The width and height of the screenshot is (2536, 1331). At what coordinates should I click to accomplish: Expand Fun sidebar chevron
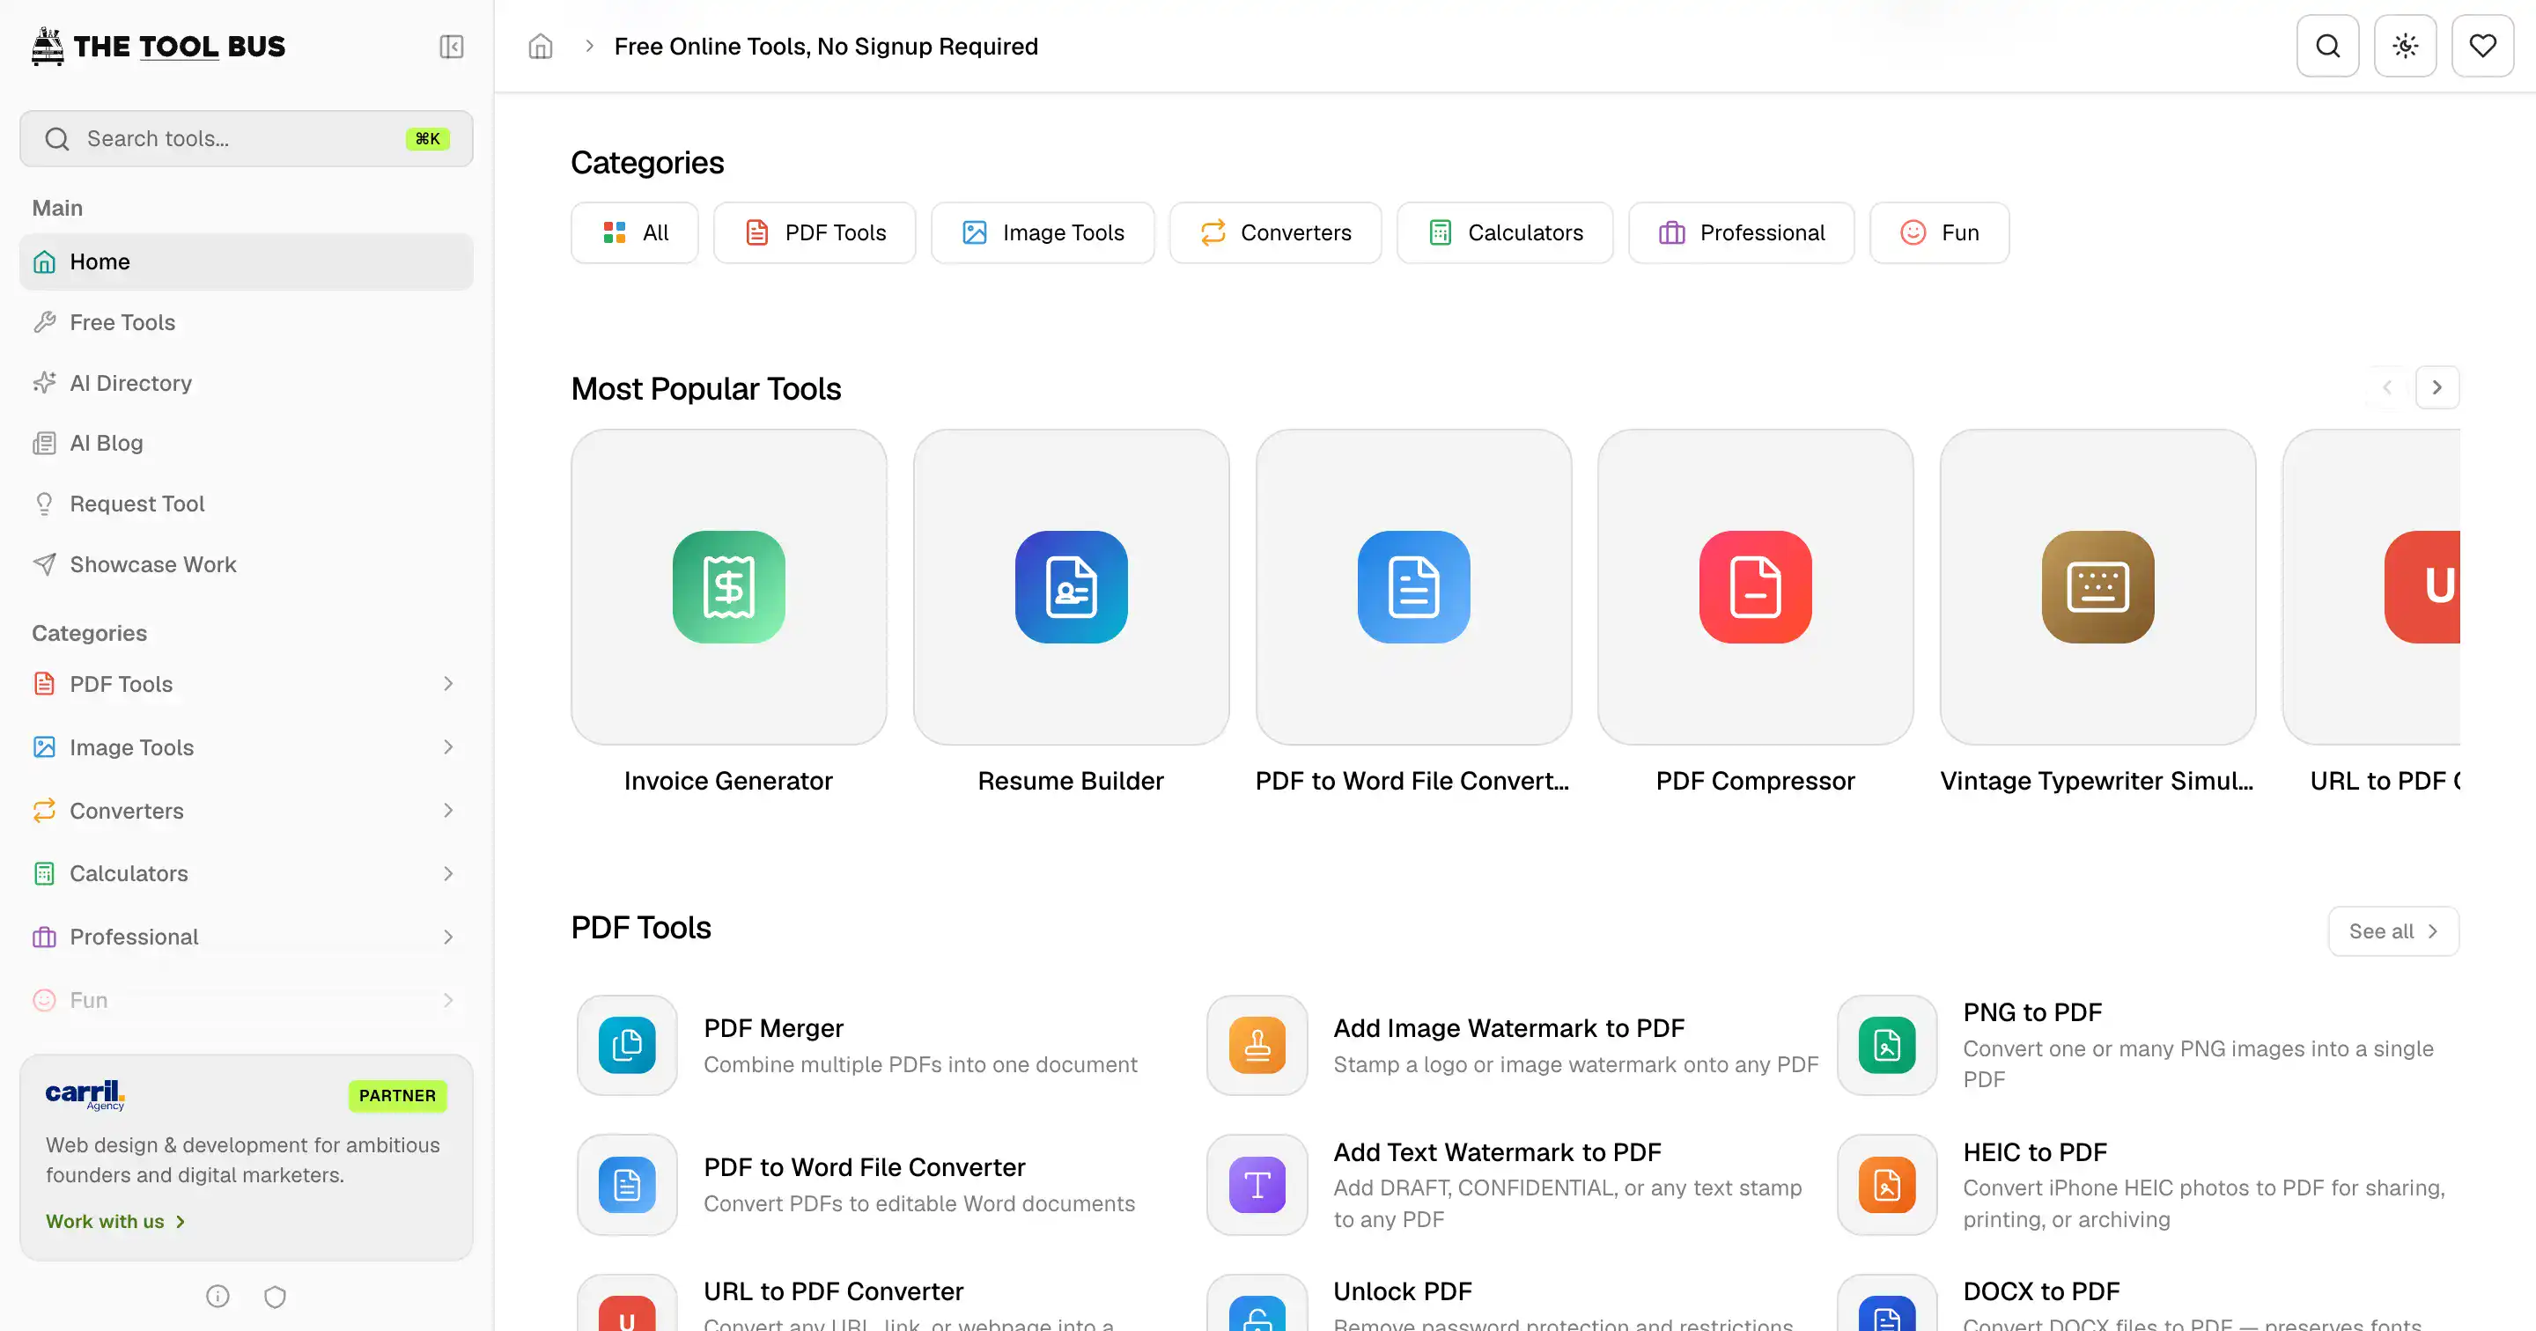pos(448,1000)
